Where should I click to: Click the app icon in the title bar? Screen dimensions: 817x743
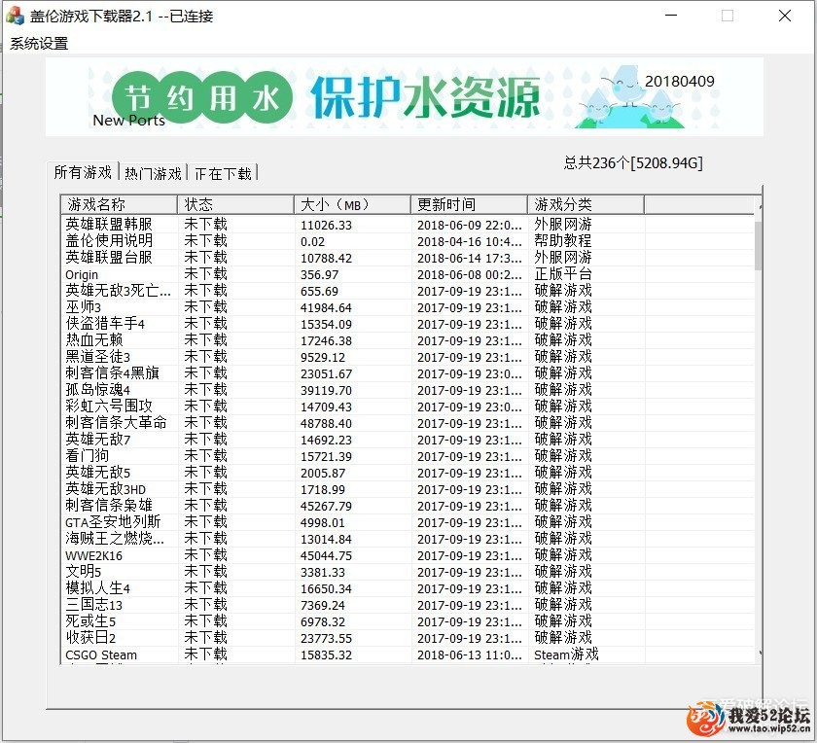[x=15, y=16]
